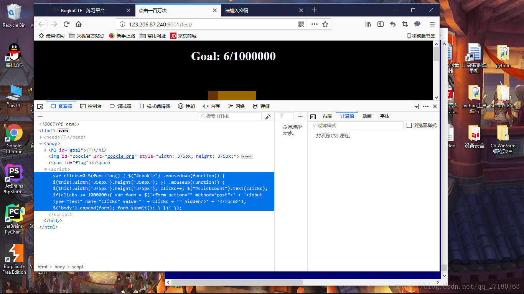
Task: Open the 调试器 debugger panel
Action: pos(120,106)
